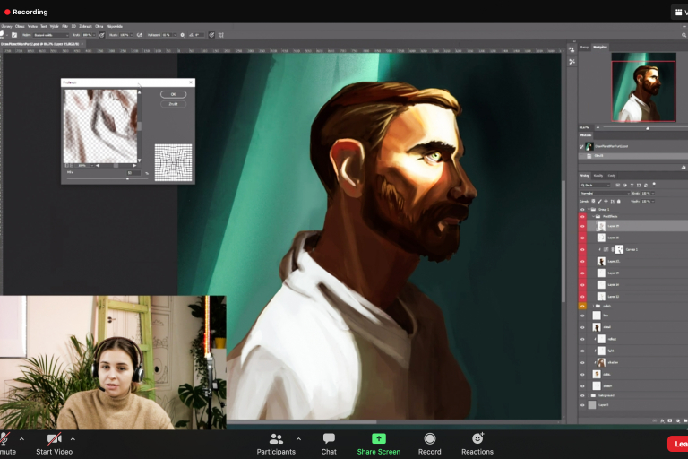
Task: Cancel the filter dialog with Zrušit
Action: 173,104
